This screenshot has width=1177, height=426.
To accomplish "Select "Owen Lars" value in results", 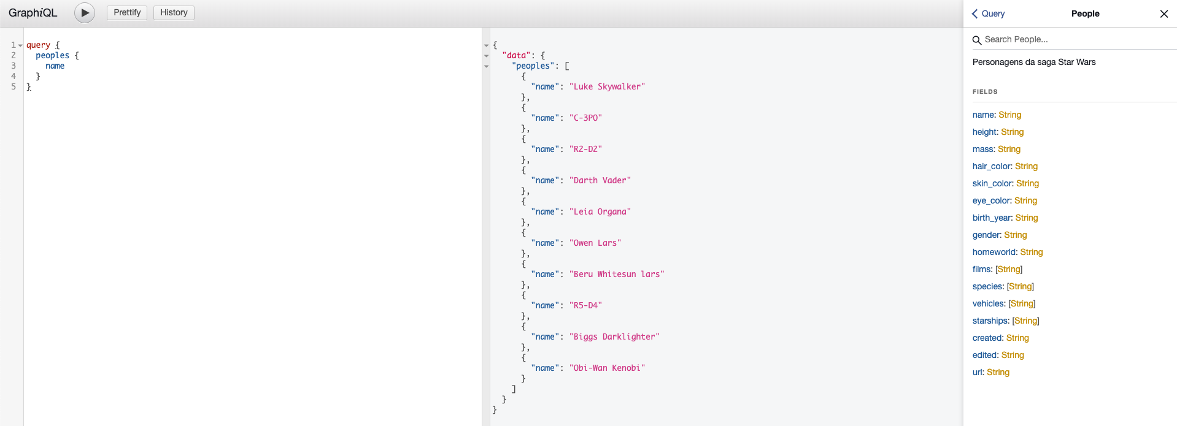I will coord(595,243).
